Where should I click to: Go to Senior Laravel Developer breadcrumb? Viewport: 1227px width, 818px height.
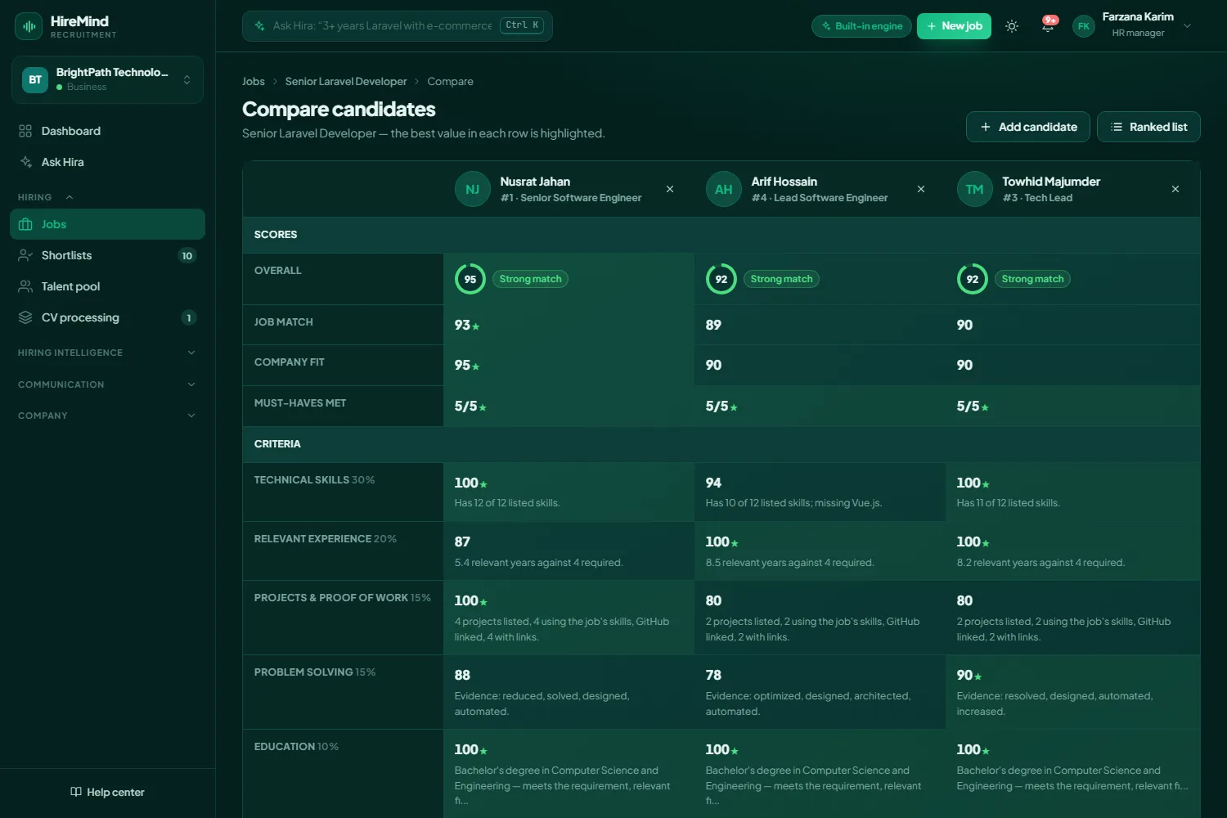point(346,81)
